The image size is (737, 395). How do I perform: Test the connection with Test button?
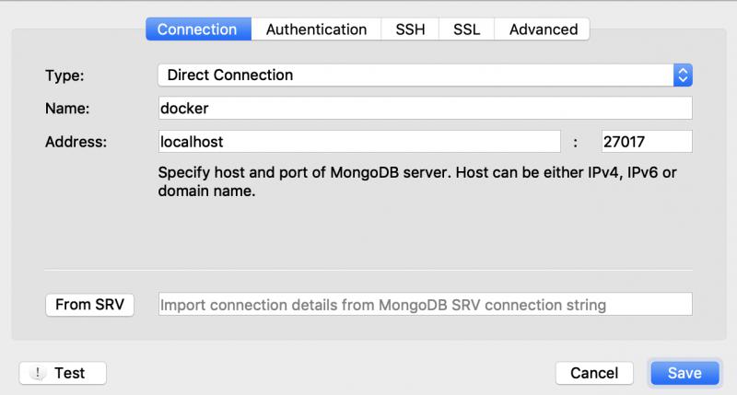63,373
